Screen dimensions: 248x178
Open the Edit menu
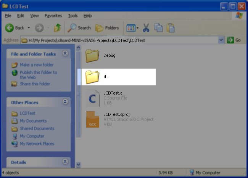click(x=21, y=16)
